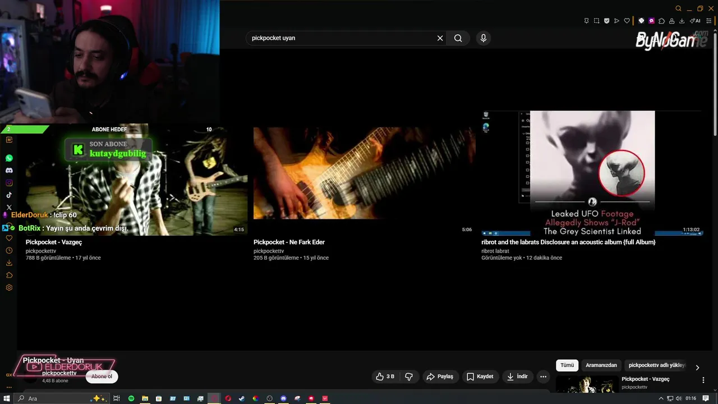The image size is (718, 404).
Task: Open pickpockettv channel under Ne Fark Eder
Action: point(269,251)
